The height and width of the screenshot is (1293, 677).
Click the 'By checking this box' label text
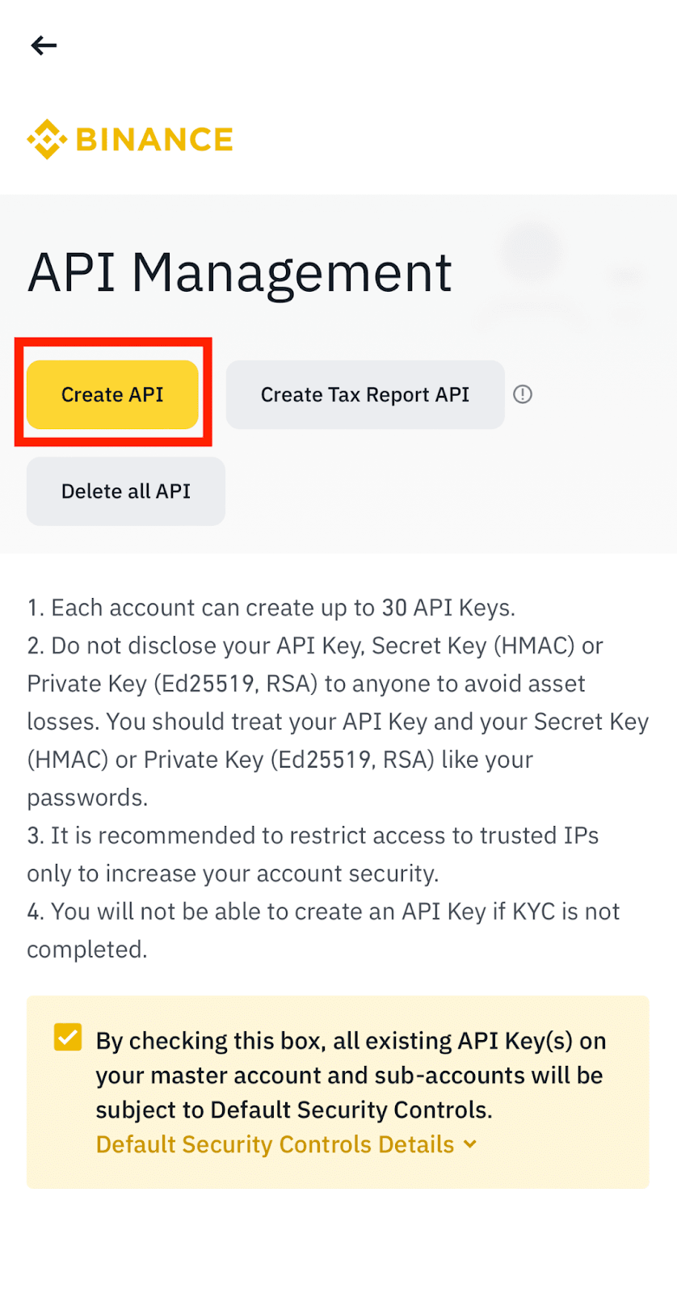coord(351,1075)
